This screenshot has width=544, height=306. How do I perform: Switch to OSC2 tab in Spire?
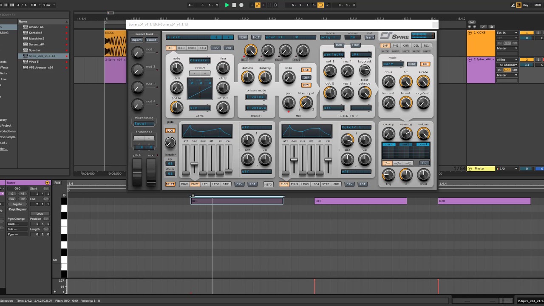(x=181, y=48)
